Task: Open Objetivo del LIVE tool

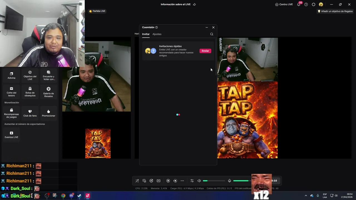Action: pos(30,76)
